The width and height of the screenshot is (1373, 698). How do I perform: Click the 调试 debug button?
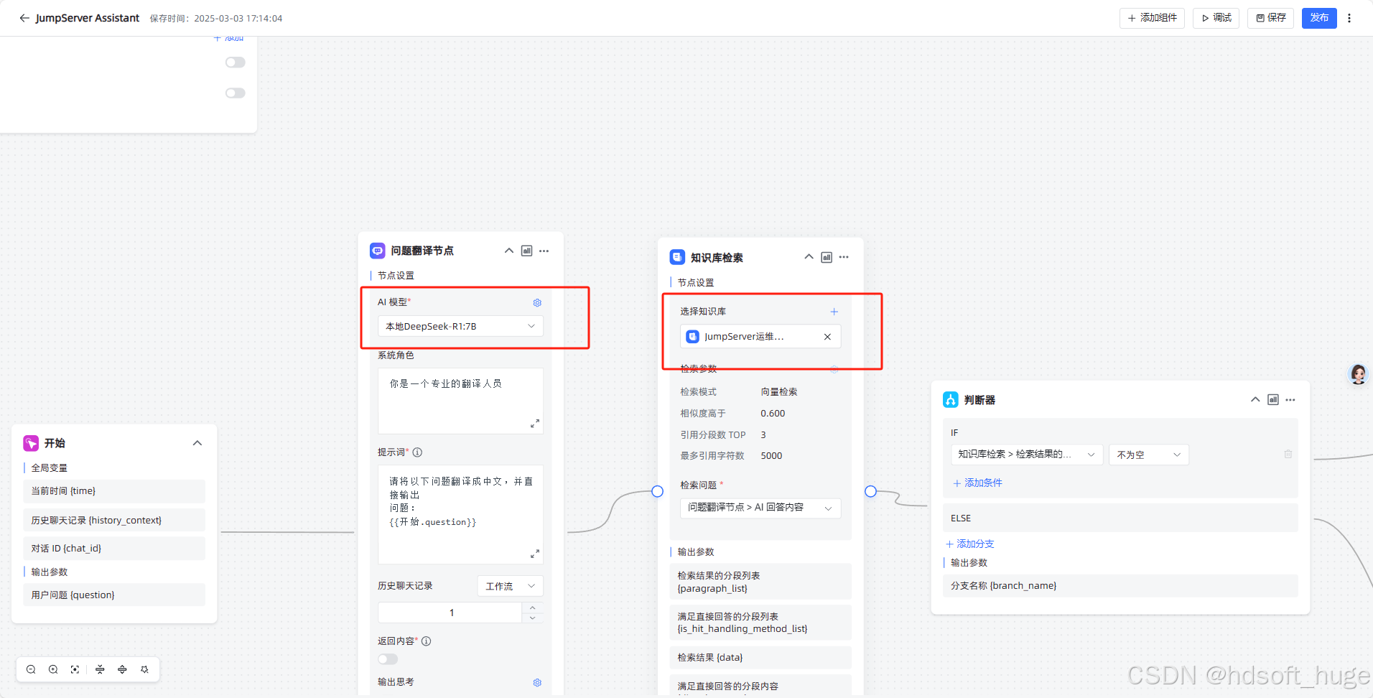[1216, 18]
